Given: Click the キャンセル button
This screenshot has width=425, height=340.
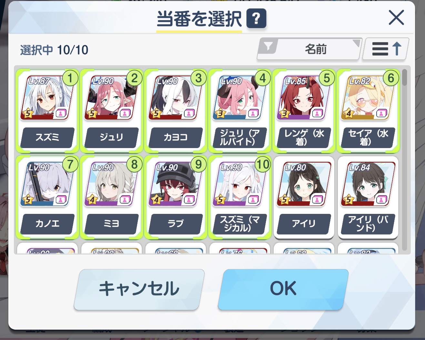Looking at the screenshot, I should (x=139, y=289).
